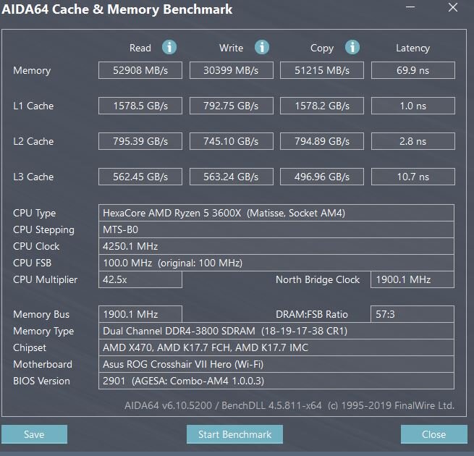This screenshot has width=474, height=456.
Task: Save the benchmark results
Action: pyautogui.click(x=34, y=434)
